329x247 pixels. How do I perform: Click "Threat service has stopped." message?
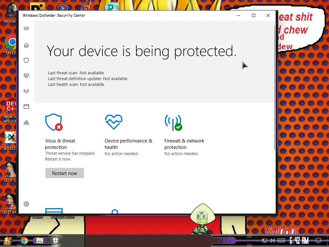tap(70, 153)
